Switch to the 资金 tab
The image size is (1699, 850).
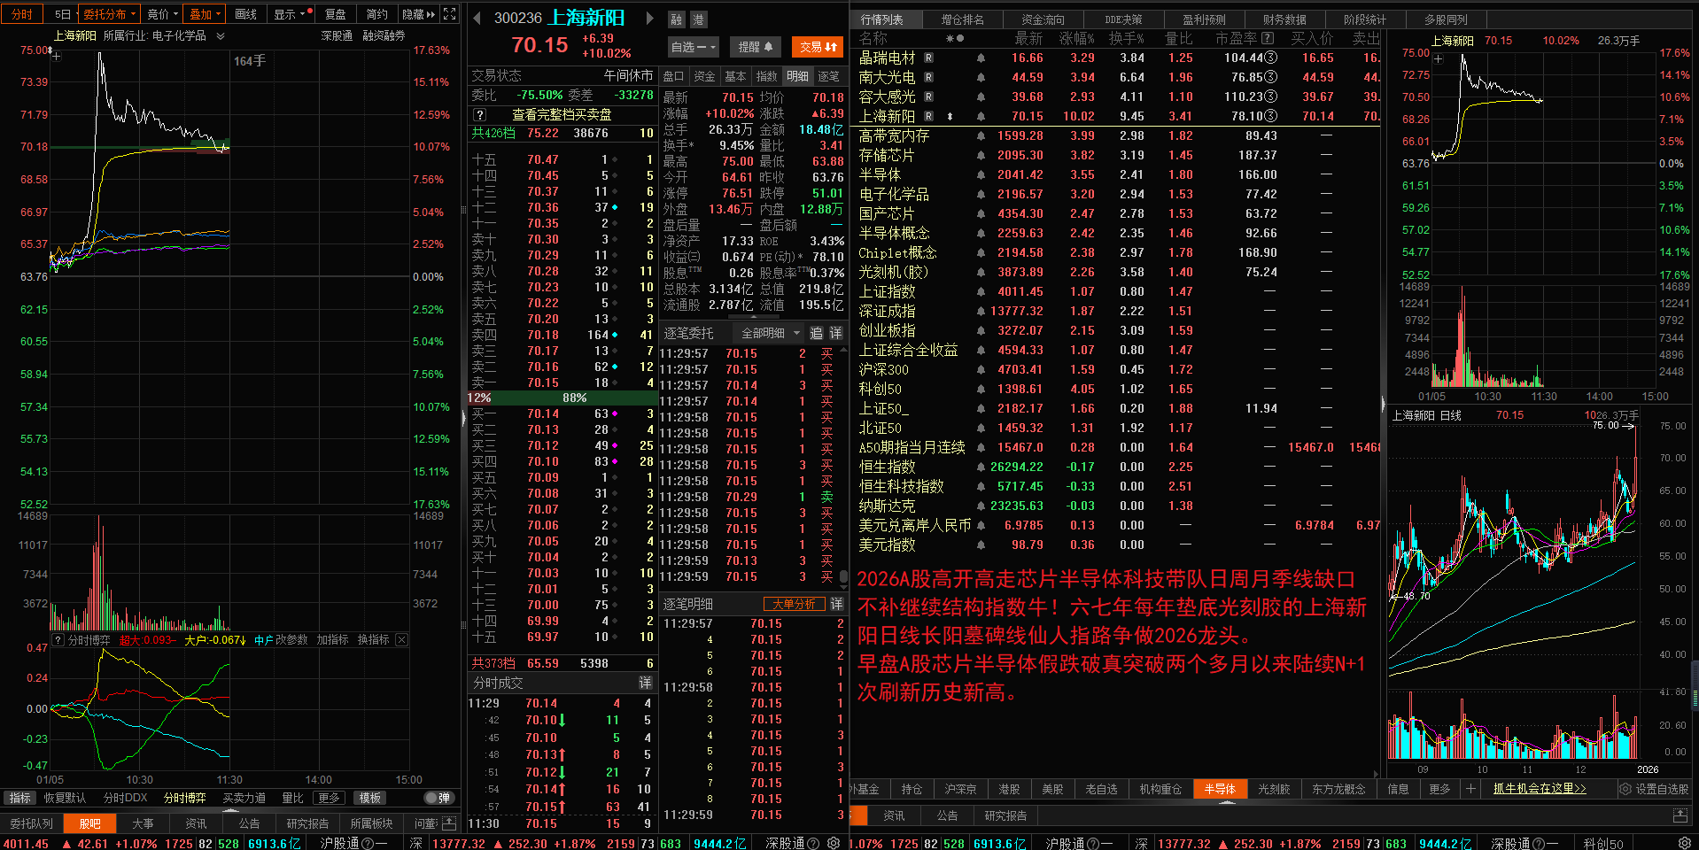click(x=704, y=76)
